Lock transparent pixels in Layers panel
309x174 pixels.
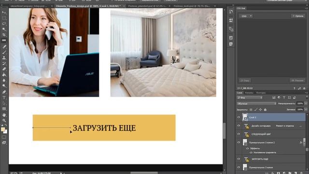tap(251, 110)
